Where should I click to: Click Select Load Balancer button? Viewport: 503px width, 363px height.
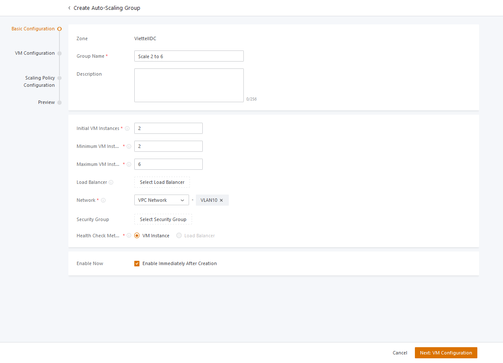coord(162,183)
